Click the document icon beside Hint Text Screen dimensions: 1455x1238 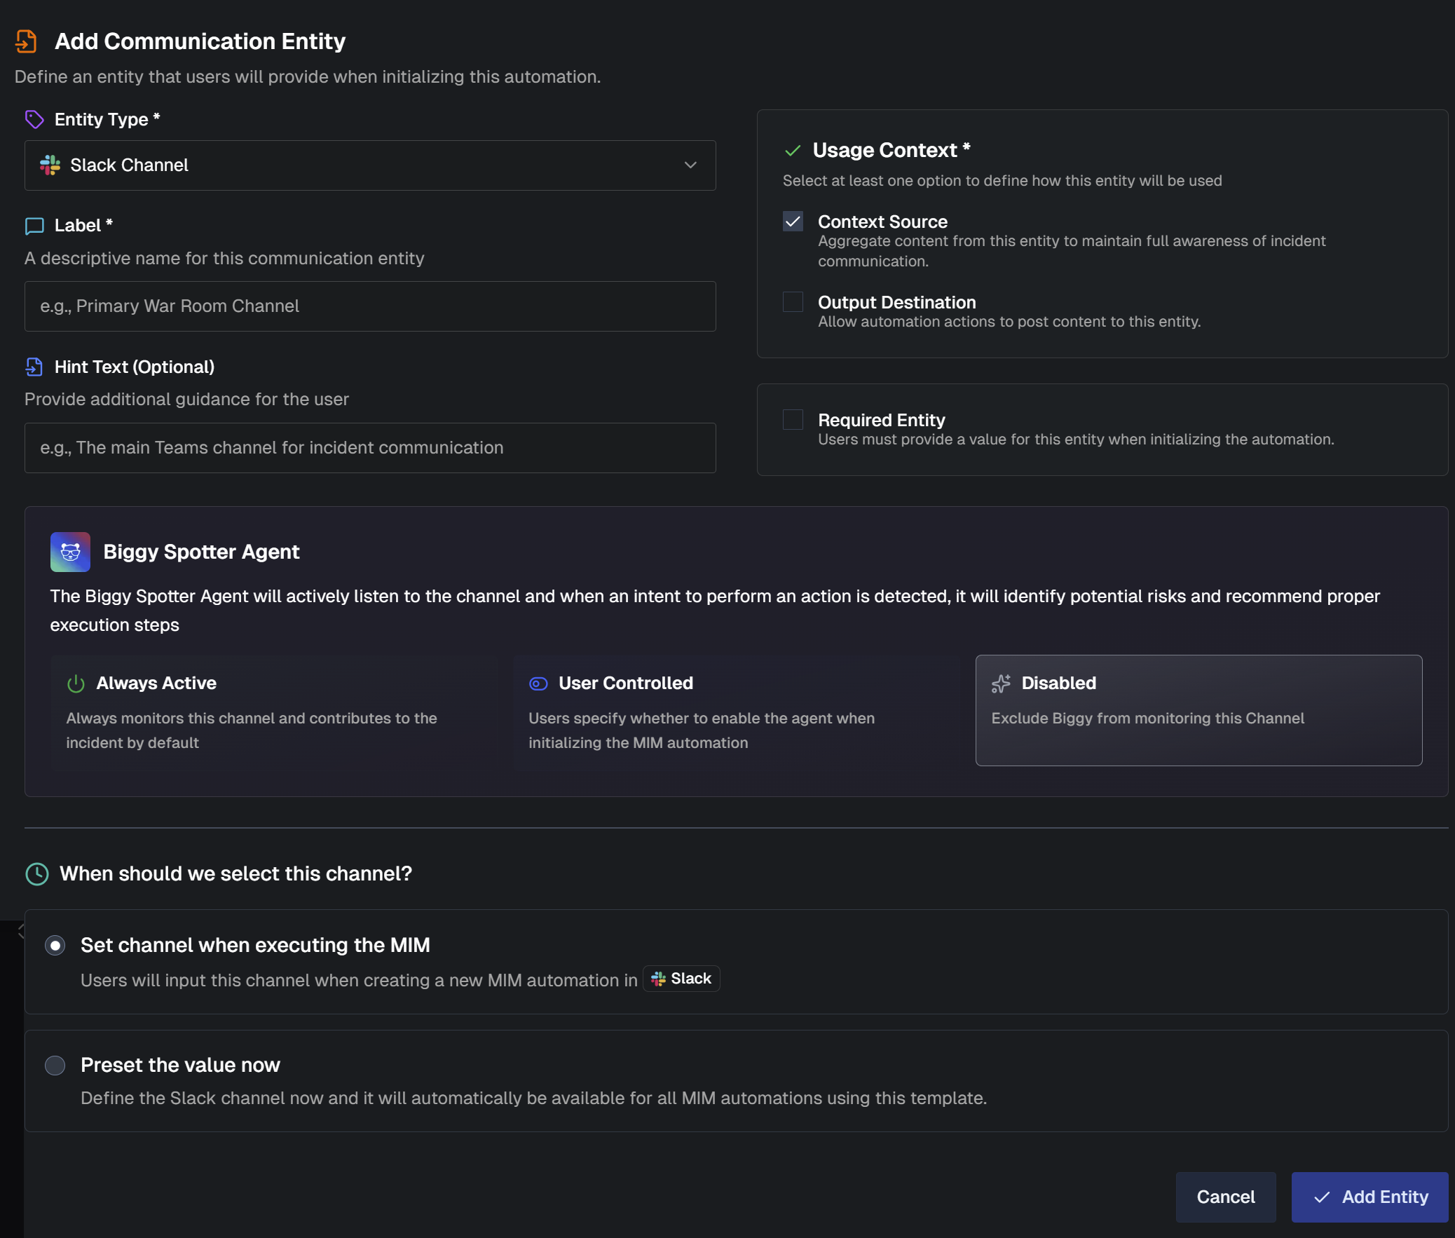coord(34,367)
